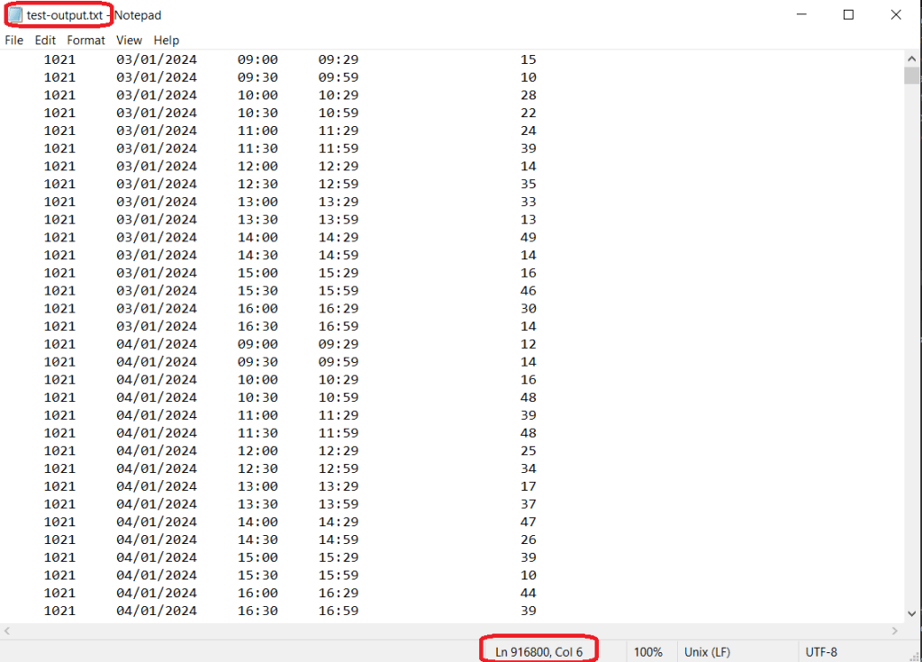This screenshot has width=922, height=662.
Task: Click time 16:59 in 03/01/2024 row
Action: (x=339, y=326)
